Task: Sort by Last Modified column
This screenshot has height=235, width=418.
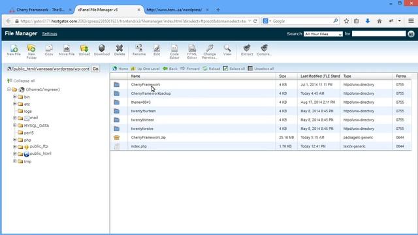Action: [x=319, y=76]
